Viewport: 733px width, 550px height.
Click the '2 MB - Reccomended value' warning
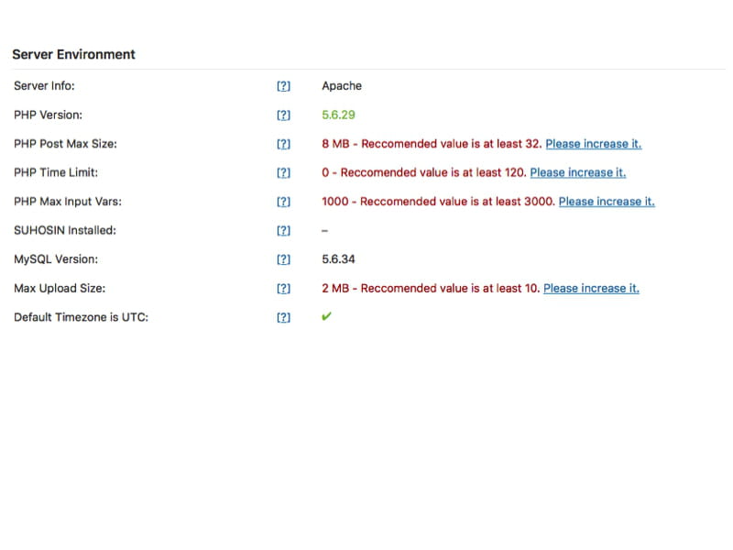tap(431, 289)
